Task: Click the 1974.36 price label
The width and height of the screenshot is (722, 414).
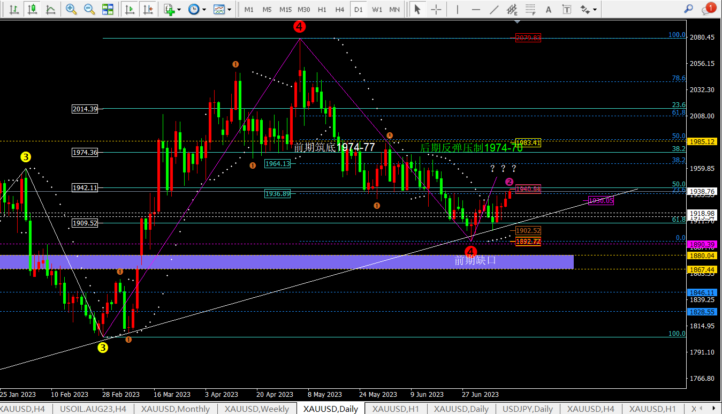Action: pos(85,152)
